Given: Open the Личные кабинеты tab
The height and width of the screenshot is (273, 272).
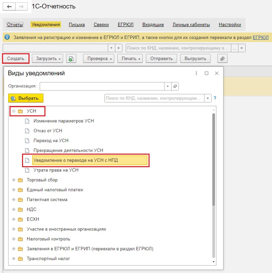Looking at the screenshot, I should (x=191, y=24).
